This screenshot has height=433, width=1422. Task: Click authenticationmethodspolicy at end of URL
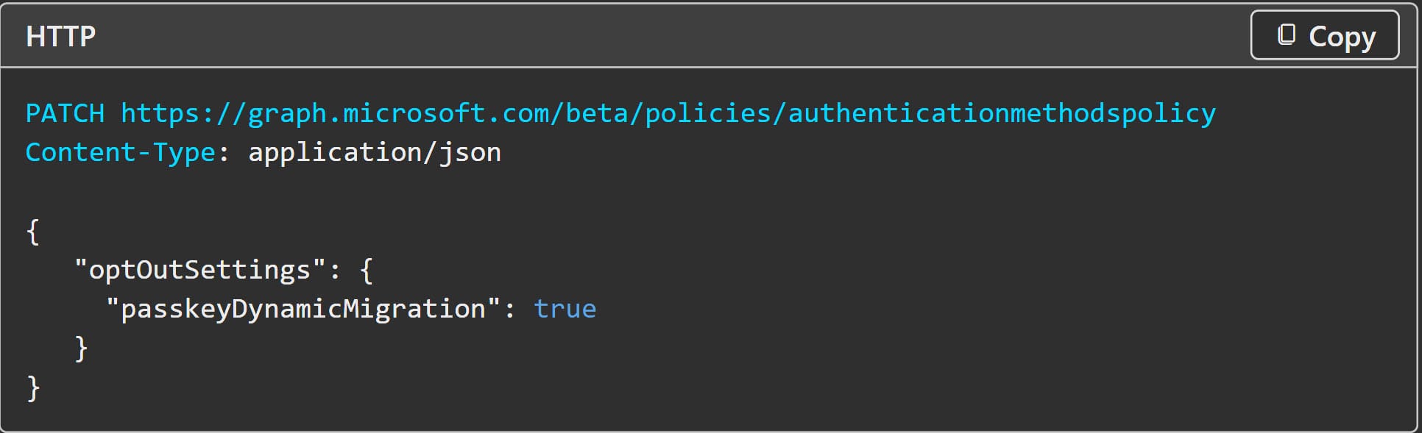(x=1002, y=113)
